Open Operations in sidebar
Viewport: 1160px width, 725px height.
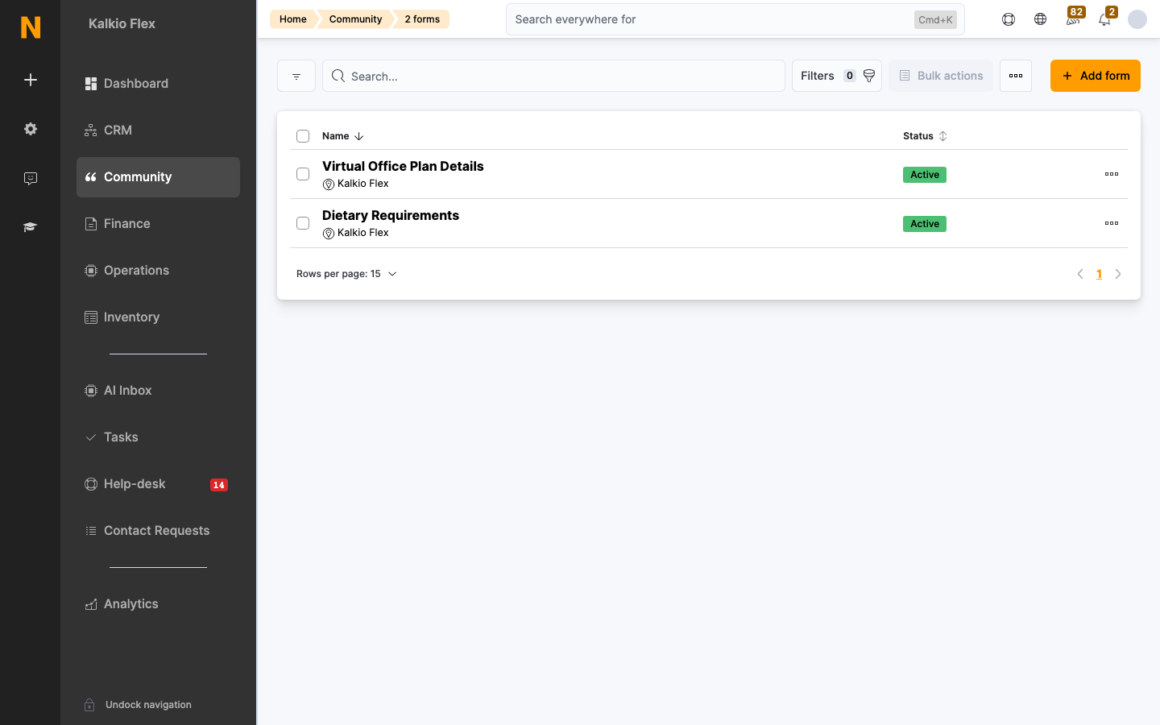pyautogui.click(x=158, y=271)
